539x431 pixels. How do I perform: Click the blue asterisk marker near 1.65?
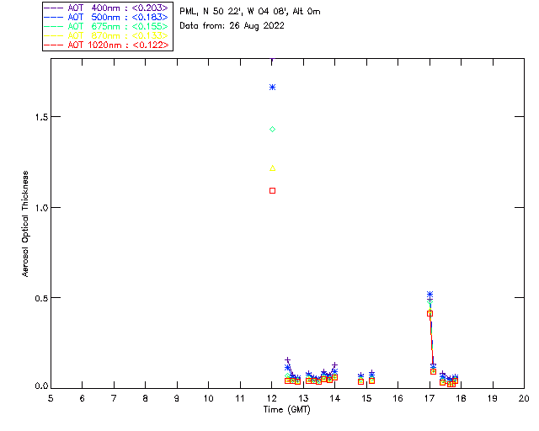point(272,88)
